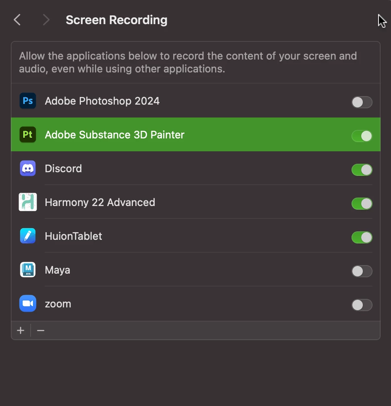
Task: Disable screen recording for Adobe Substance 3D Painter
Action: coord(362,136)
